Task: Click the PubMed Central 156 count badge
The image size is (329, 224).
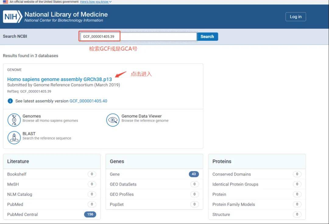Action: click(90, 214)
